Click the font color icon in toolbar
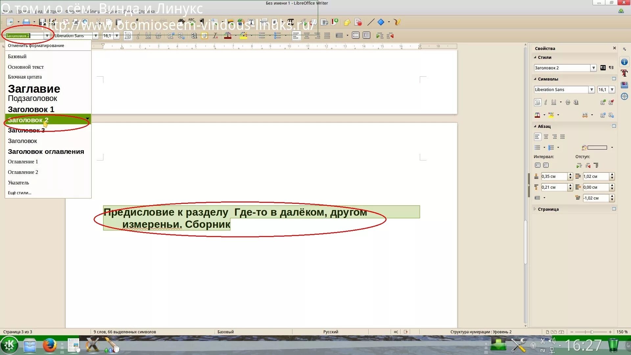 [x=227, y=35]
